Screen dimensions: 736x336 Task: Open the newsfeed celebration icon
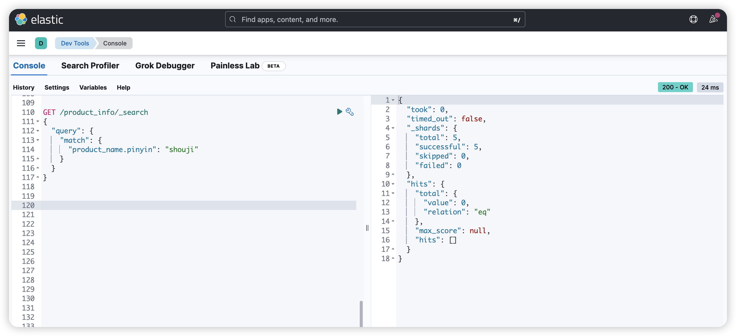pos(713,19)
